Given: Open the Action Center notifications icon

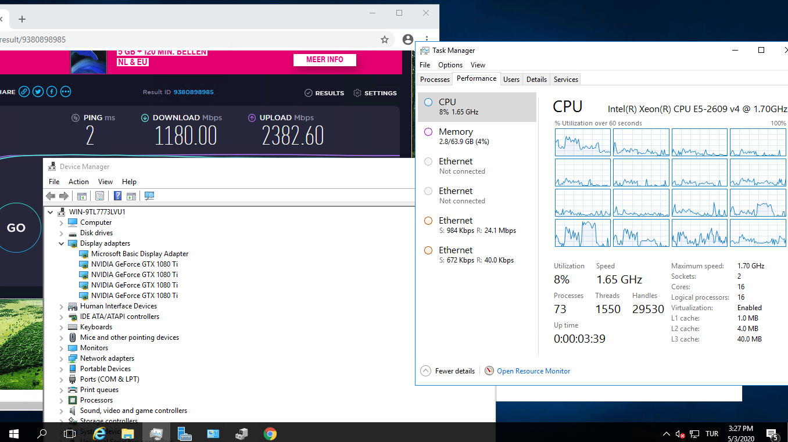Looking at the screenshot, I should click(x=772, y=433).
